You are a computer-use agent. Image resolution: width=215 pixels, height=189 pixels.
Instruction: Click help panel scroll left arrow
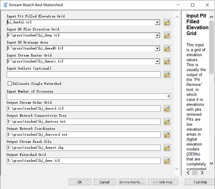click(188, 173)
